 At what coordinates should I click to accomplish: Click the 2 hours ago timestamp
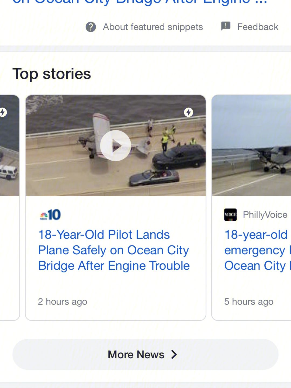pyautogui.click(x=63, y=302)
